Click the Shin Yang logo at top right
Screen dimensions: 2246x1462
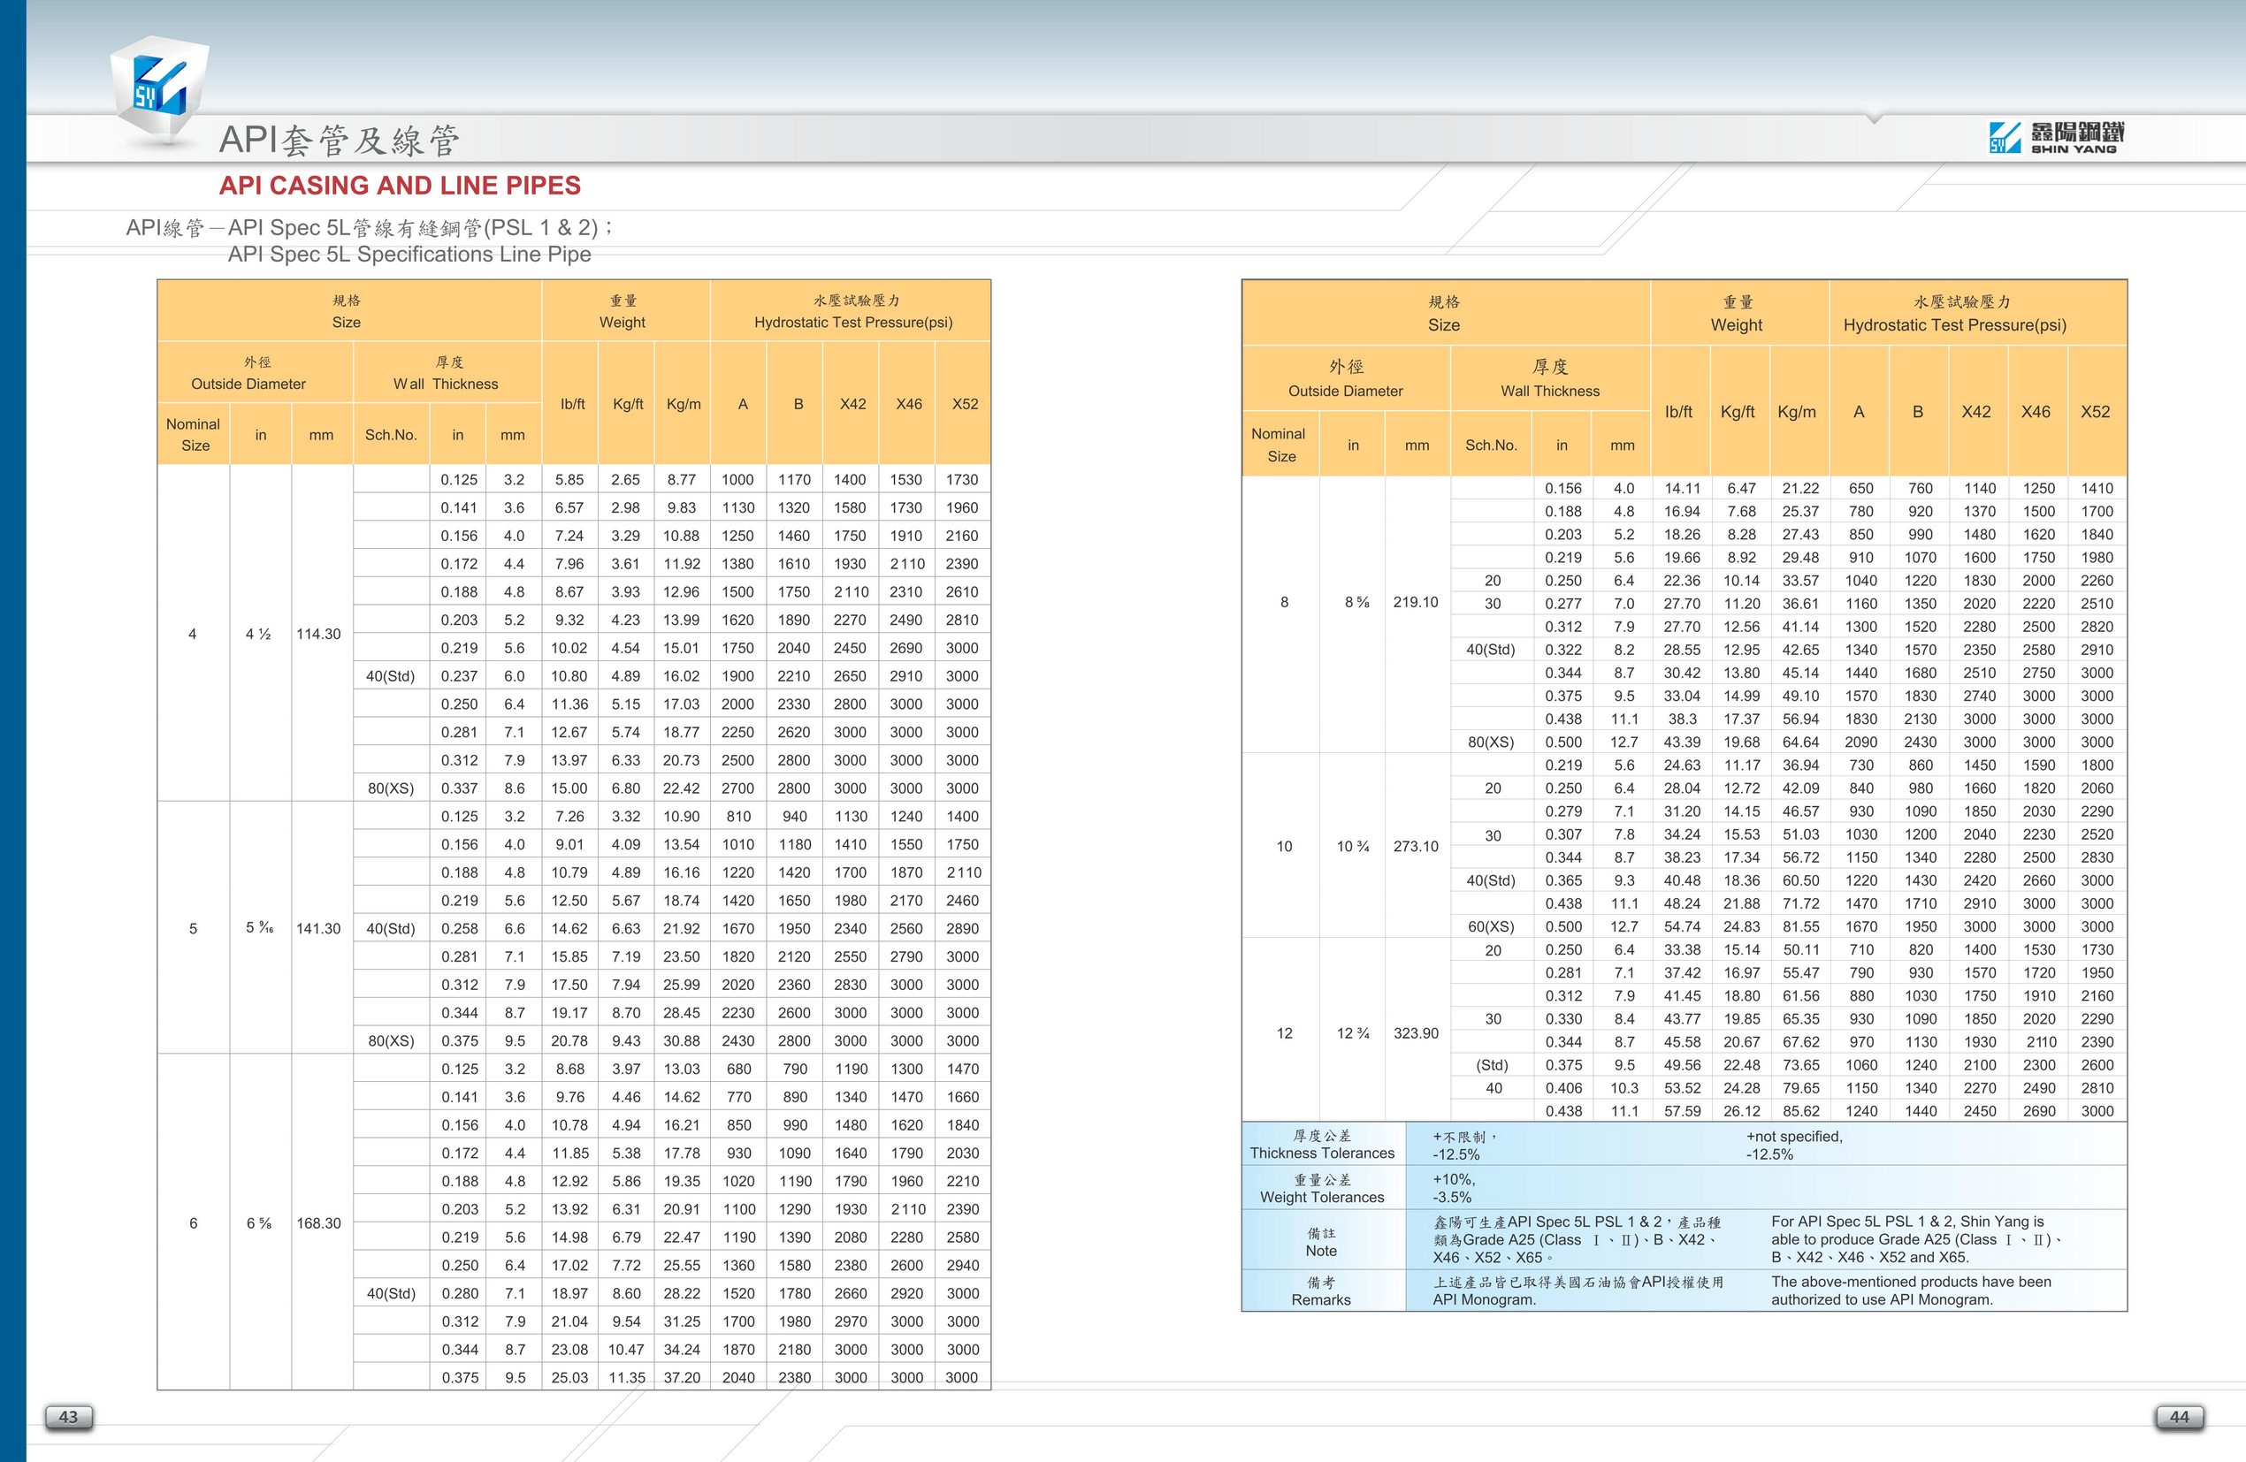pyautogui.click(x=2056, y=138)
